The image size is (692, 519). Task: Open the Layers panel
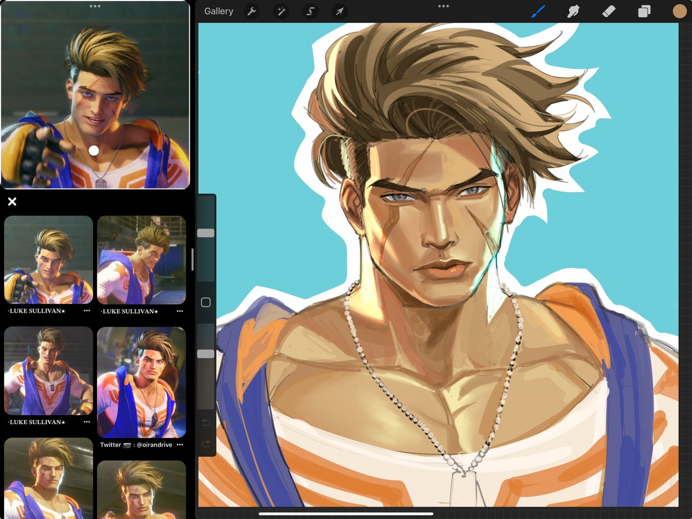tap(644, 11)
